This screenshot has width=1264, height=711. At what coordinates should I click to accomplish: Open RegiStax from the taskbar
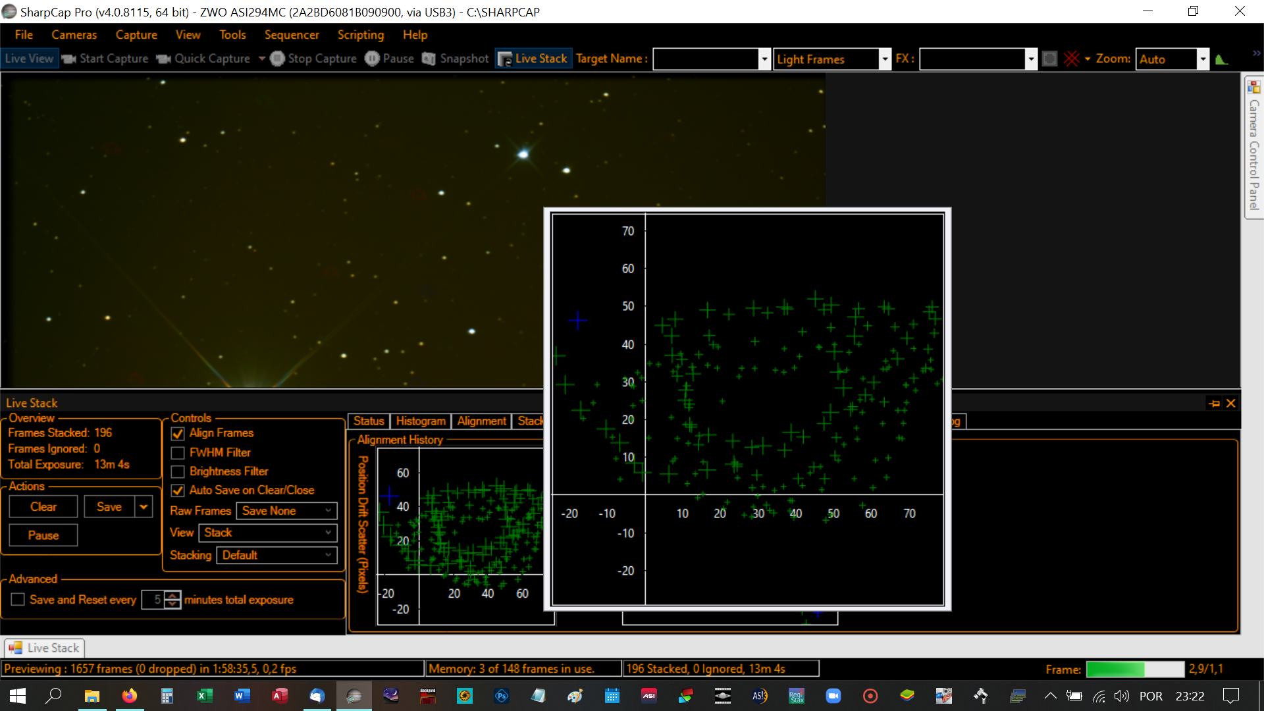[x=797, y=696]
